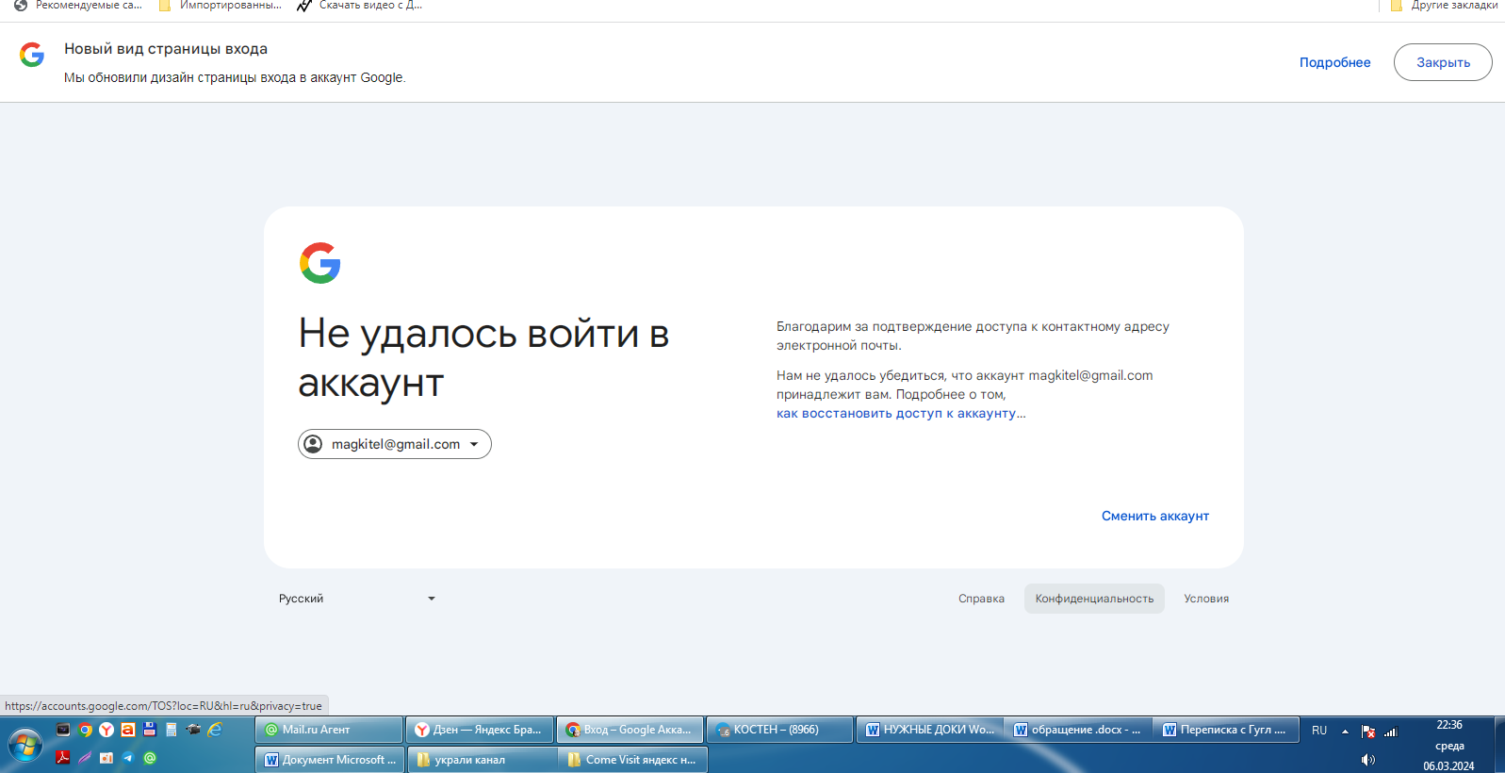Open the orange 'a' quick launch icon
Viewport: 1505px width, 773px height.
(x=127, y=730)
